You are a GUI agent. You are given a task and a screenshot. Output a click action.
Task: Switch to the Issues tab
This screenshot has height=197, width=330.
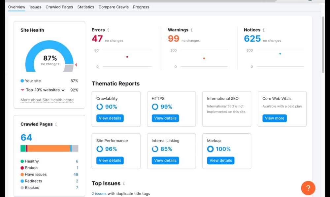click(35, 7)
